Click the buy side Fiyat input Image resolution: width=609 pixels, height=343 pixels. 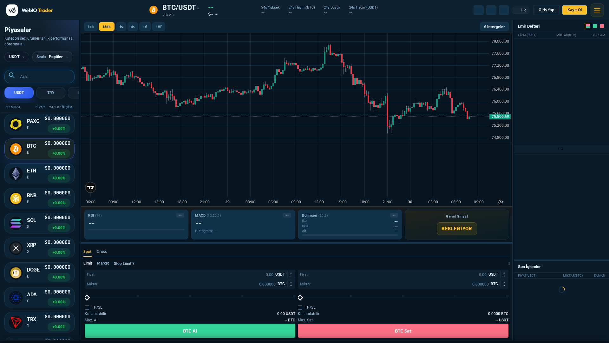190,274
